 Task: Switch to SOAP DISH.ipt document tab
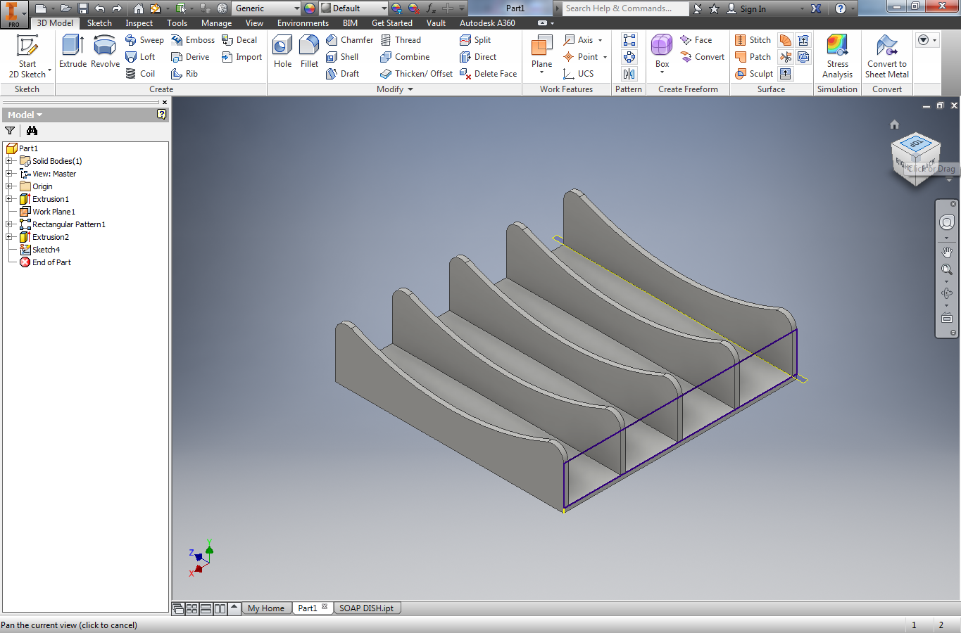tap(367, 608)
